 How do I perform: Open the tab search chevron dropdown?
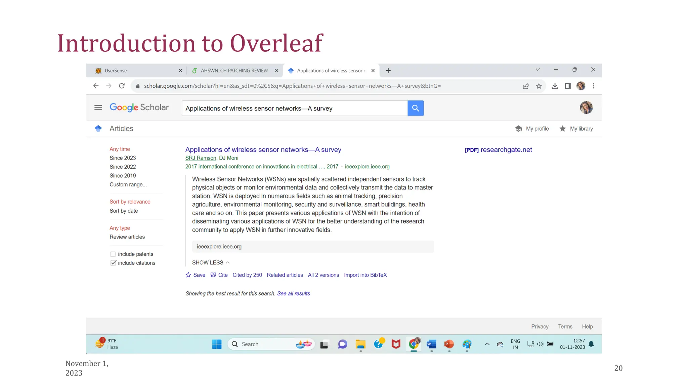(537, 70)
